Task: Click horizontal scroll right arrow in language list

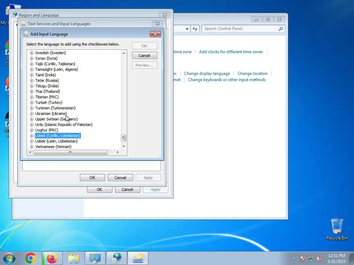Action: (118, 152)
